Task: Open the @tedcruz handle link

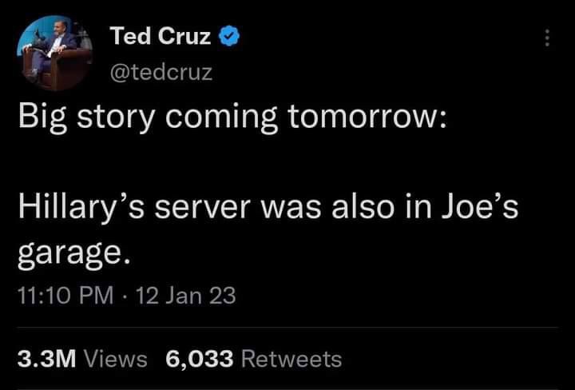Action: (161, 73)
